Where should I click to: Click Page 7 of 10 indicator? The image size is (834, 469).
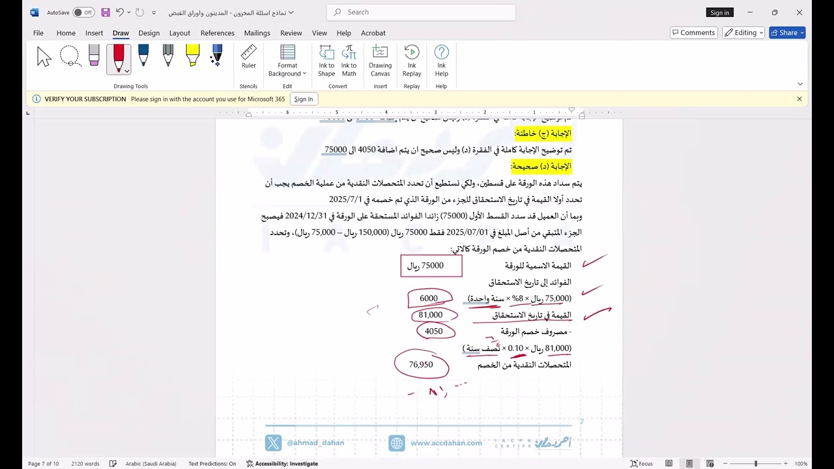pos(43,464)
